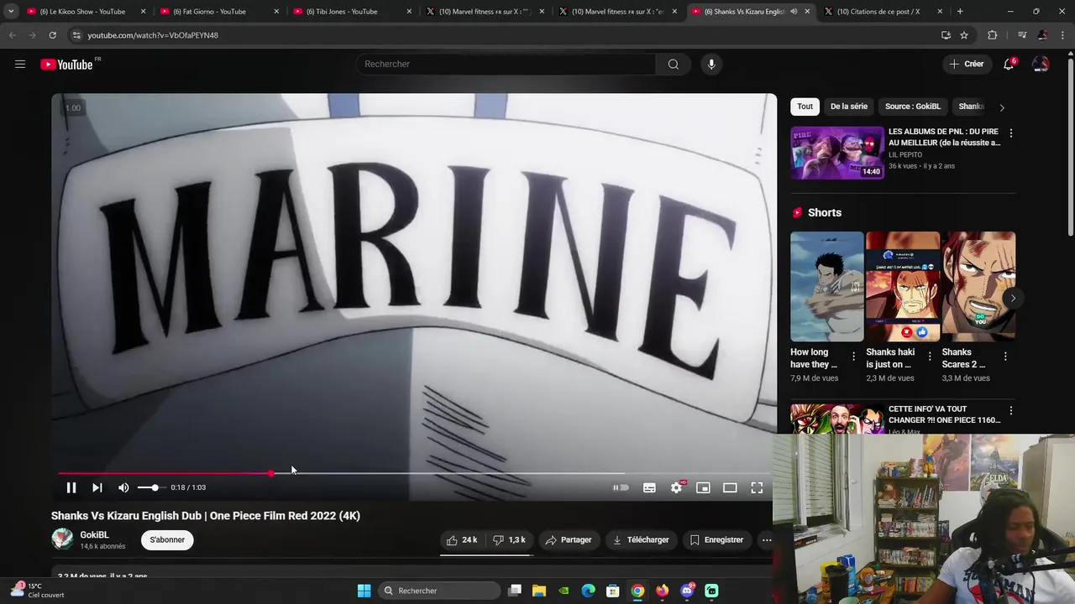This screenshot has width=1075, height=604.
Task: Click the search magnifier button
Action: click(673, 65)
